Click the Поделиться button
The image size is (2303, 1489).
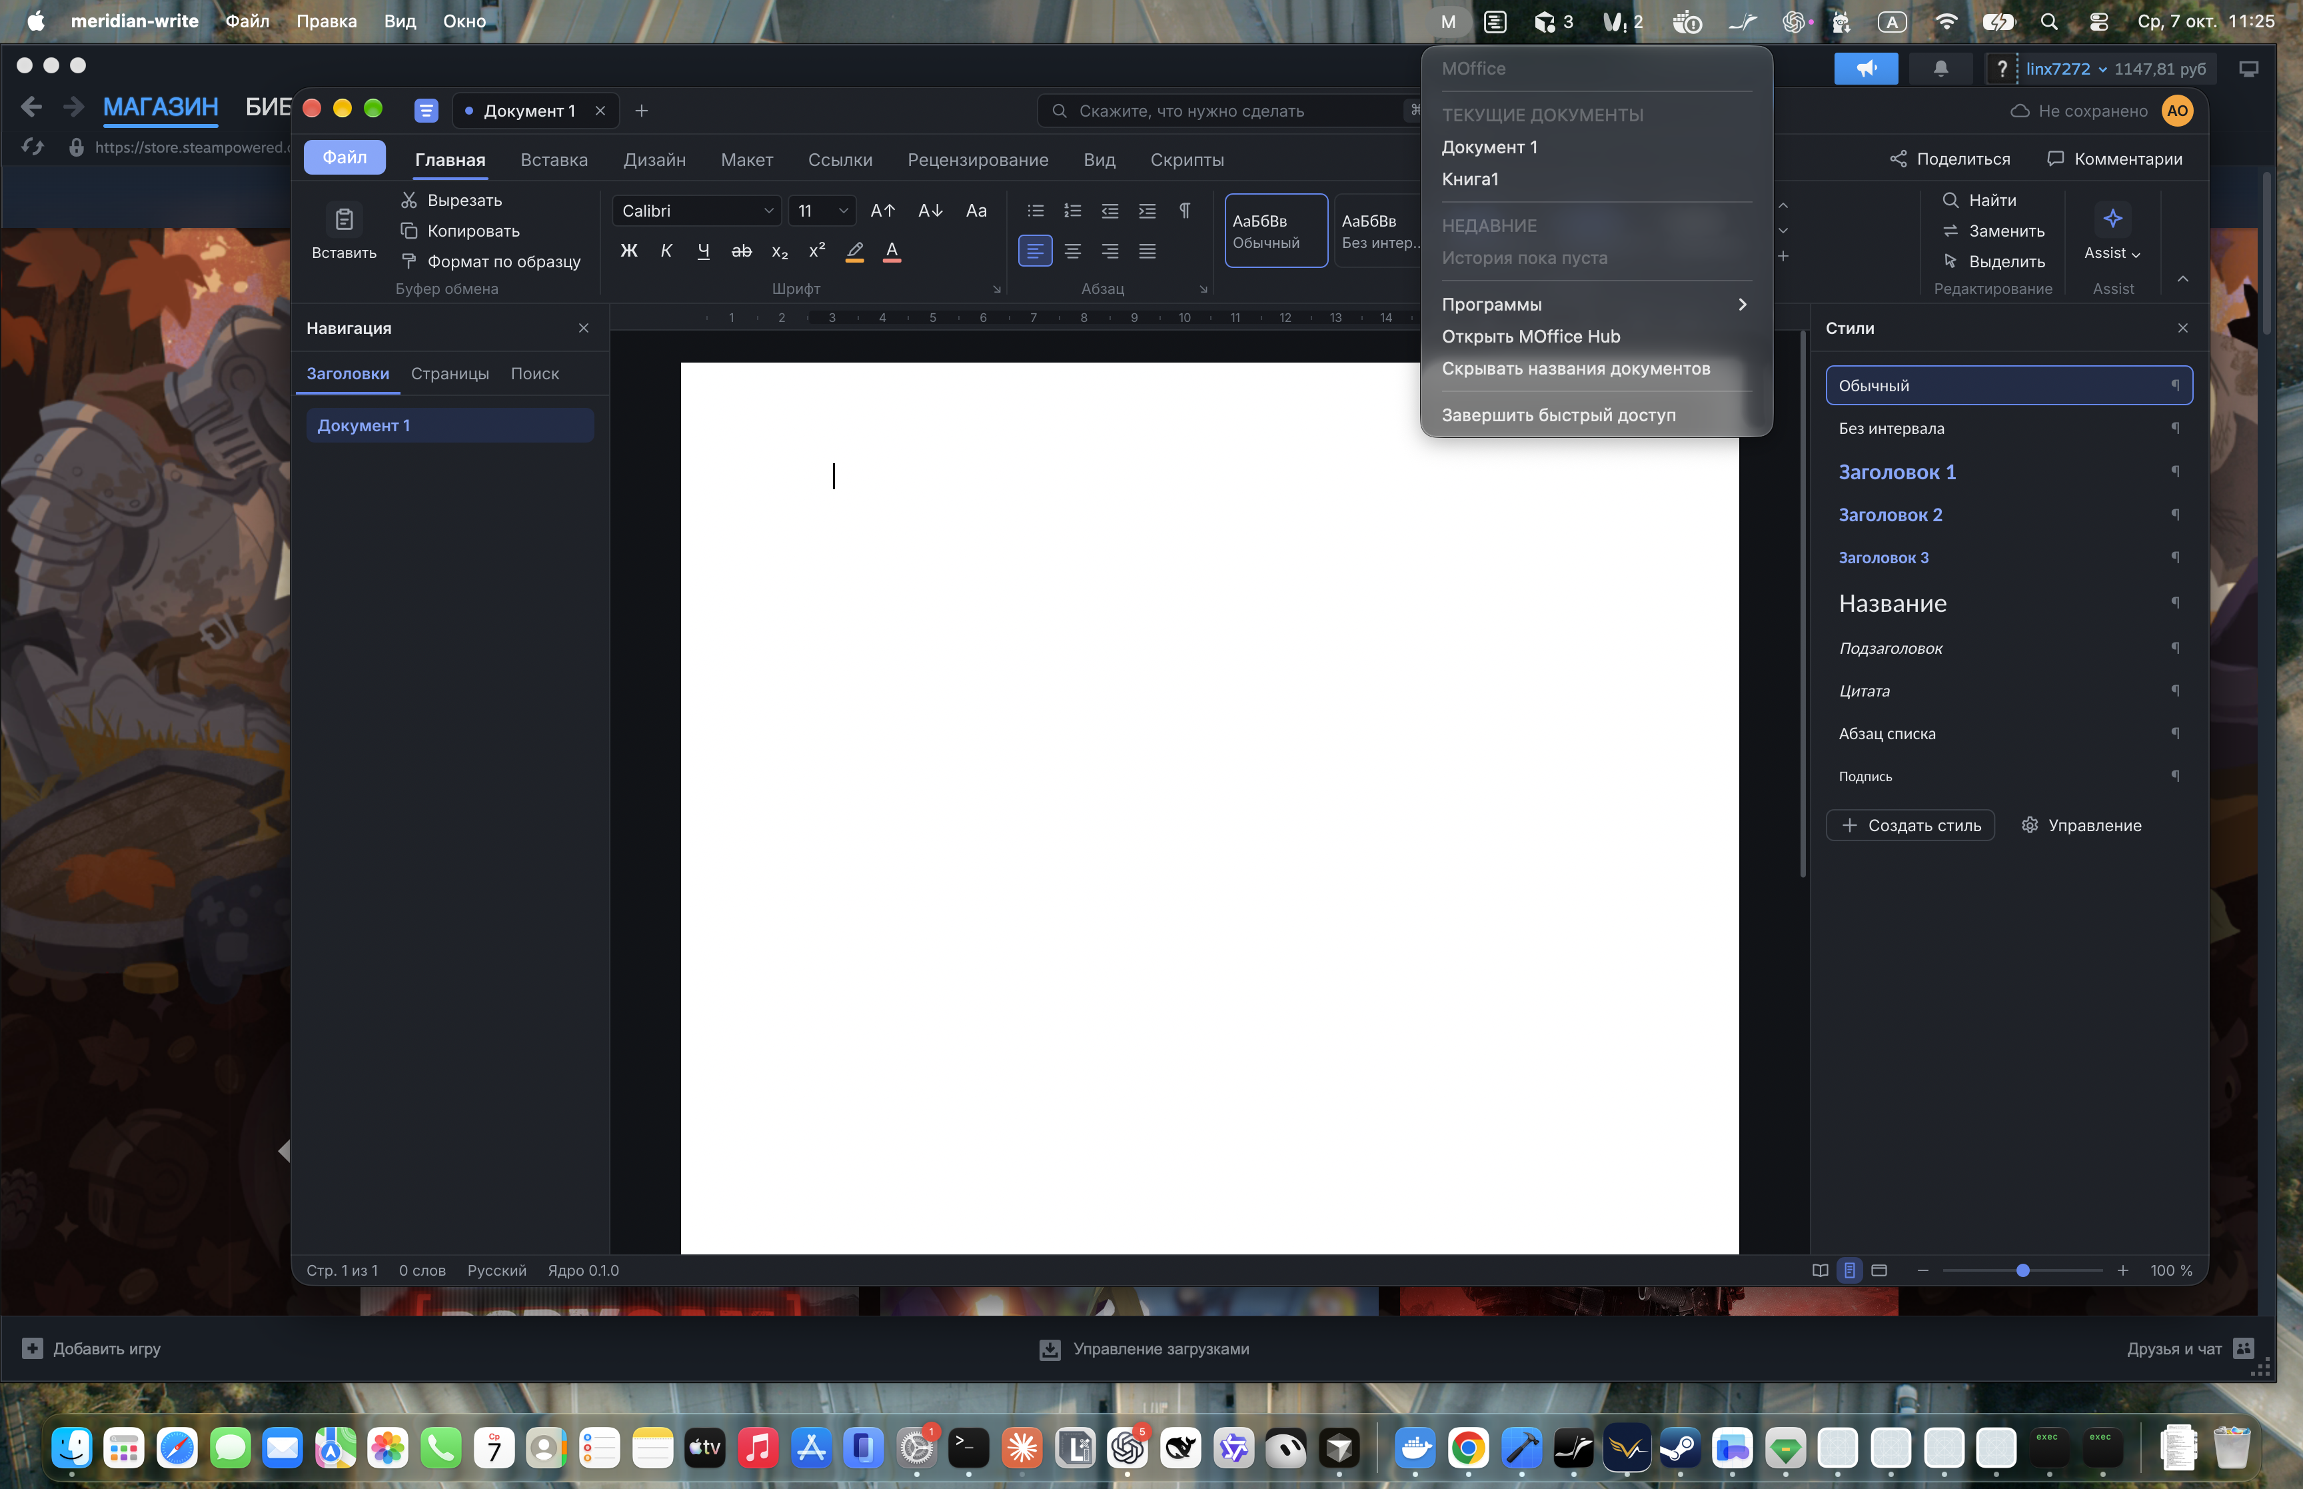pos(1949,159)
